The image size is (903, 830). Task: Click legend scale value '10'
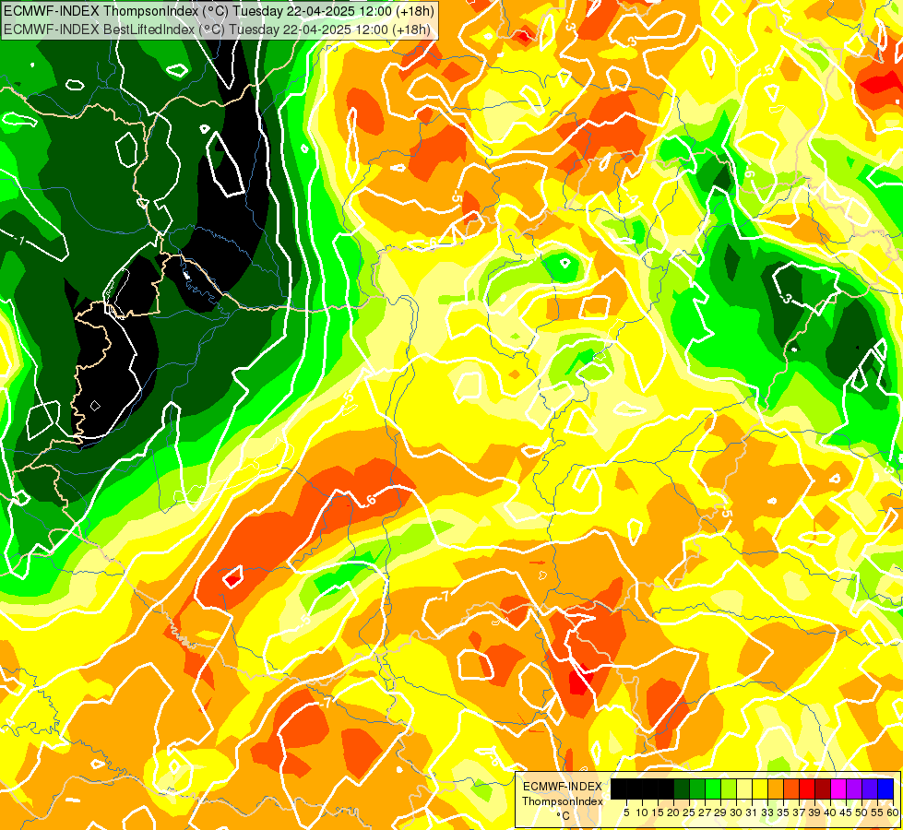pos(642,812)
